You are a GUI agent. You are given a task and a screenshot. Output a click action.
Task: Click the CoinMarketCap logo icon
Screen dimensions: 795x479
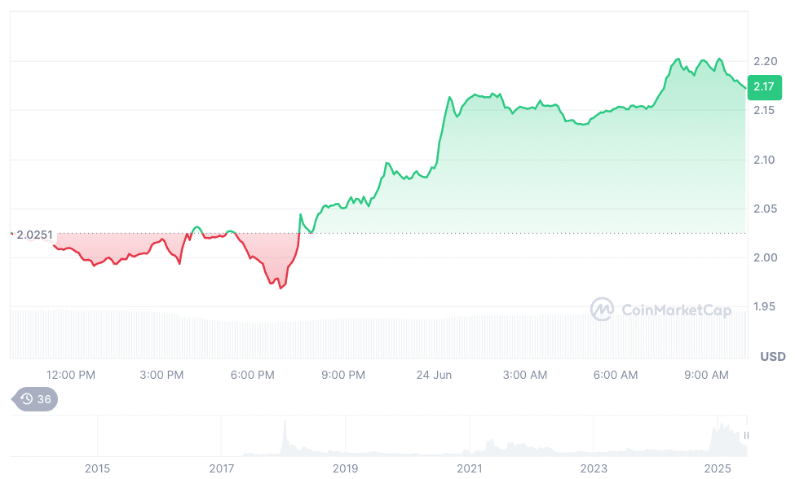603,310
